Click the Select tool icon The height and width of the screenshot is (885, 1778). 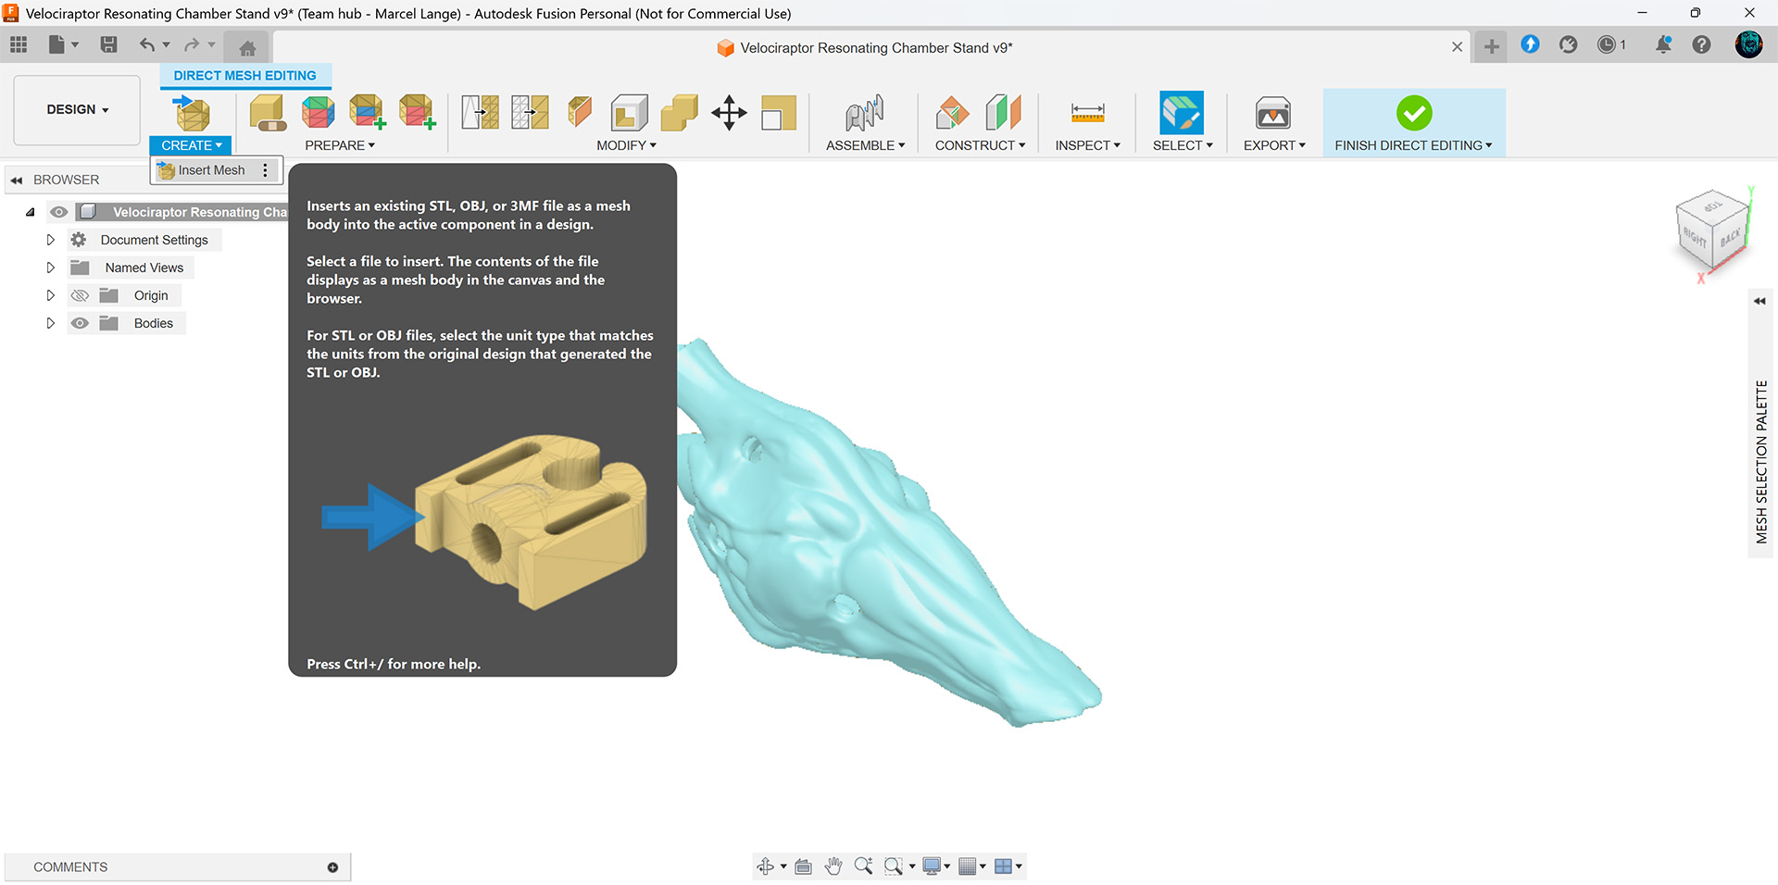1182,113
